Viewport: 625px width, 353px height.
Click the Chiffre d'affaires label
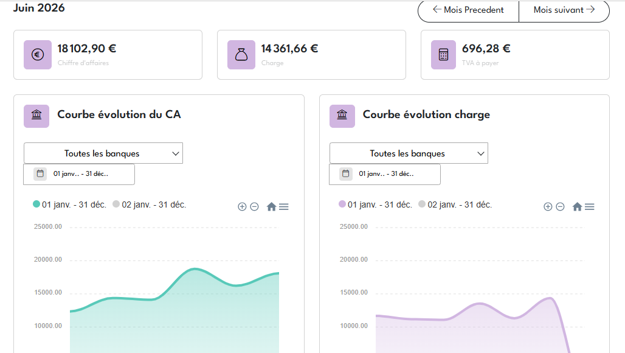click(x=83, y=63)
